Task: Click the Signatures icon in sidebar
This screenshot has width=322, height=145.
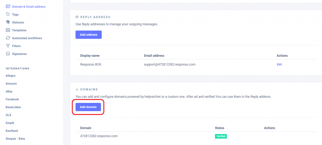Action: 8,54
